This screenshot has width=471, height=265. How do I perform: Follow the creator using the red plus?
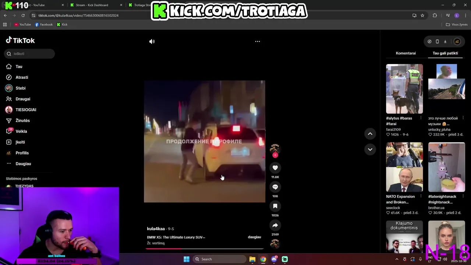coord(275,155)
